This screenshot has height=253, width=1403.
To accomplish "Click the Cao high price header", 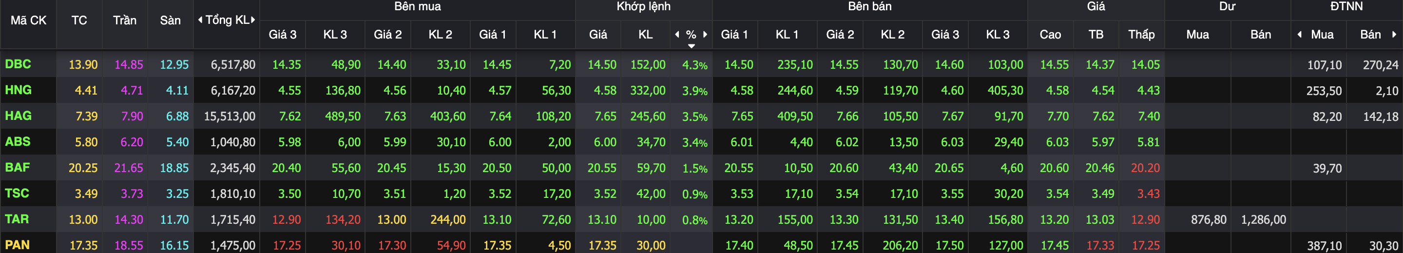I will coord(1050,34).
